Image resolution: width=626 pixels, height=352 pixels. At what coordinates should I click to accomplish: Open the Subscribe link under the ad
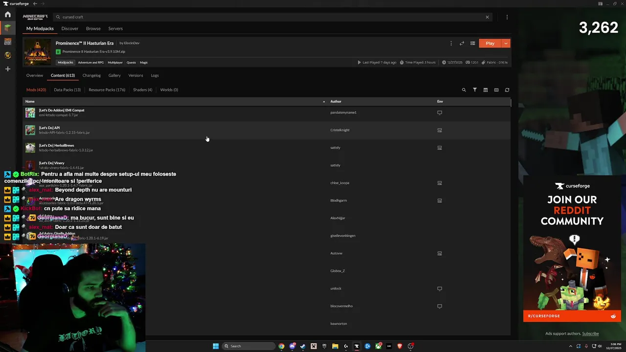coord(590,334)
